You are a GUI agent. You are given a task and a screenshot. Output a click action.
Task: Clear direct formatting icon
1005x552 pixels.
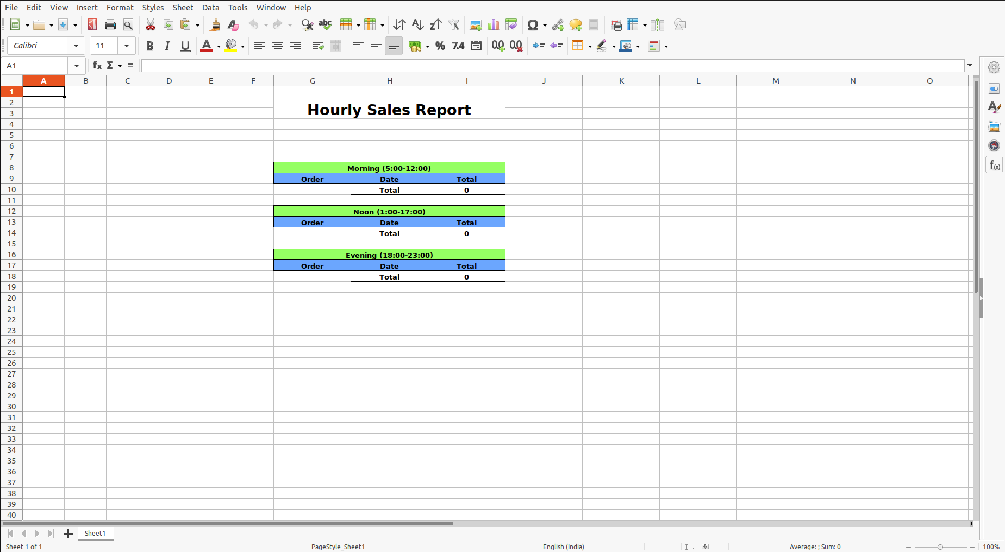[x=233, y=24]
